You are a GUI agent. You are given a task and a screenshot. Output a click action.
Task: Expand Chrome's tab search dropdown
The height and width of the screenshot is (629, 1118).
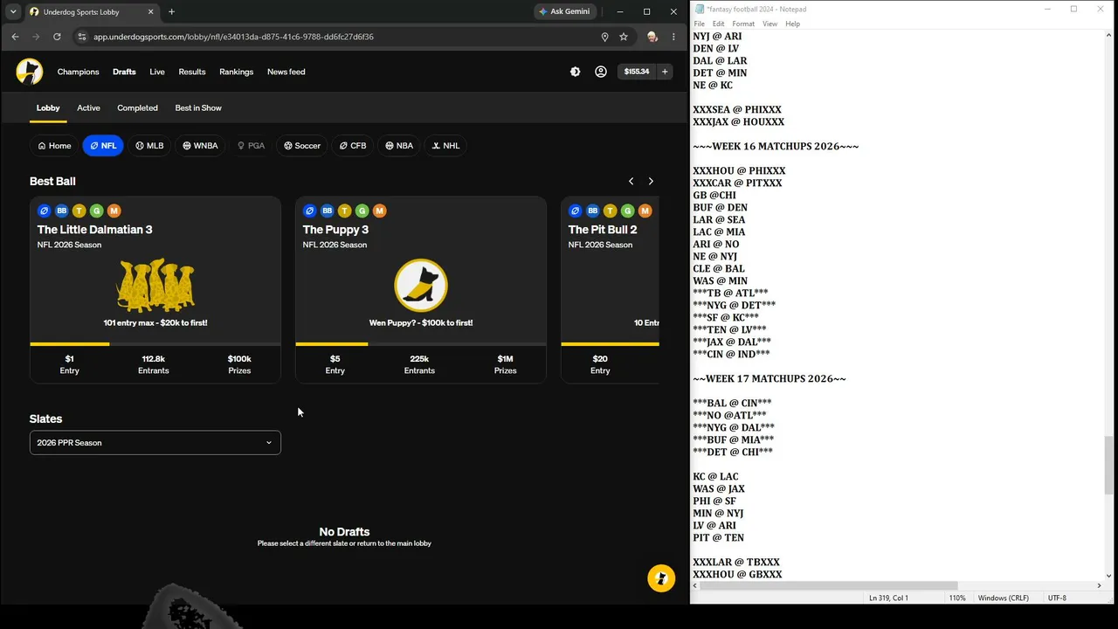pyautogui.click(x=12, y=11)
